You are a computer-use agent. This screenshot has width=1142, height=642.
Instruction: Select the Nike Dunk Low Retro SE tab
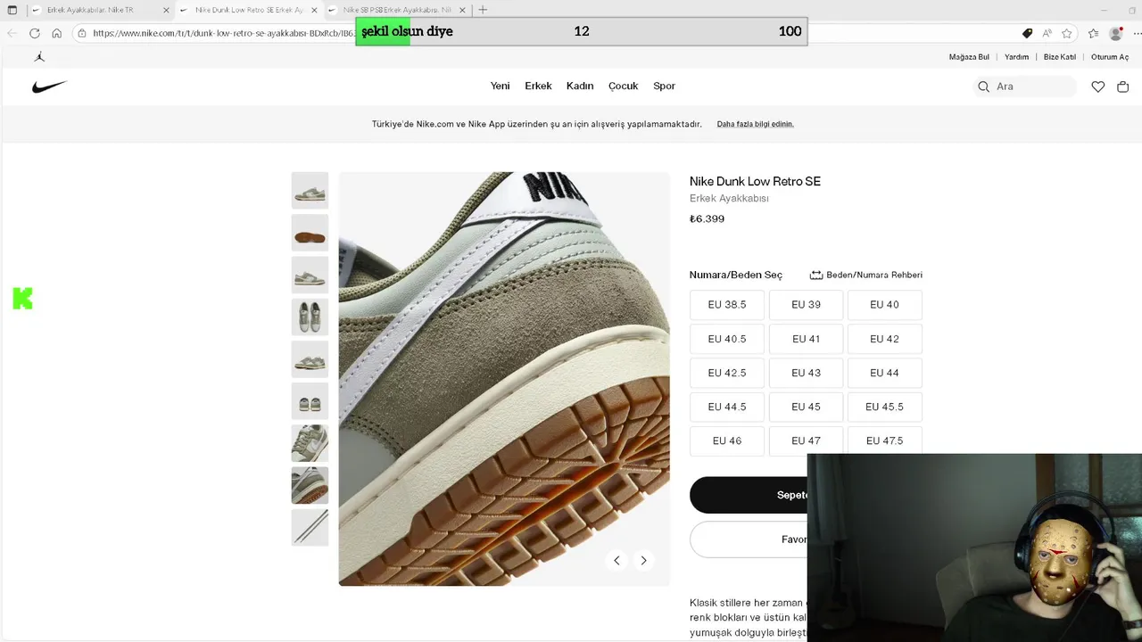[248, 10]
